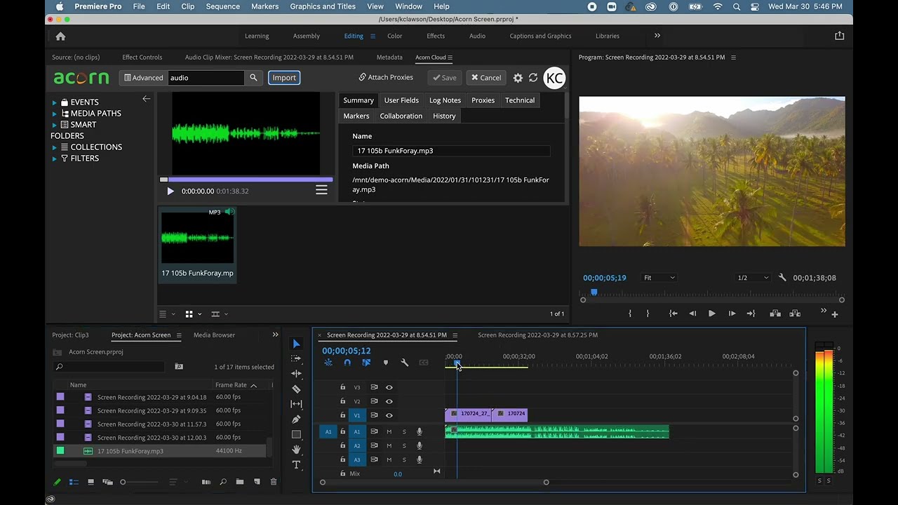Switch Project panel to icon view
The width and height of the screenshot is (898, 505).
91,482
